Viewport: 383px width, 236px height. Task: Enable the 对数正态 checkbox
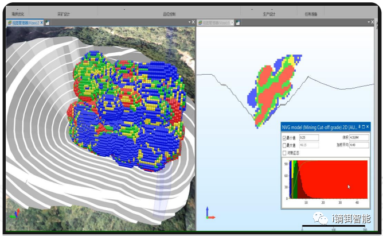(286, 153)
